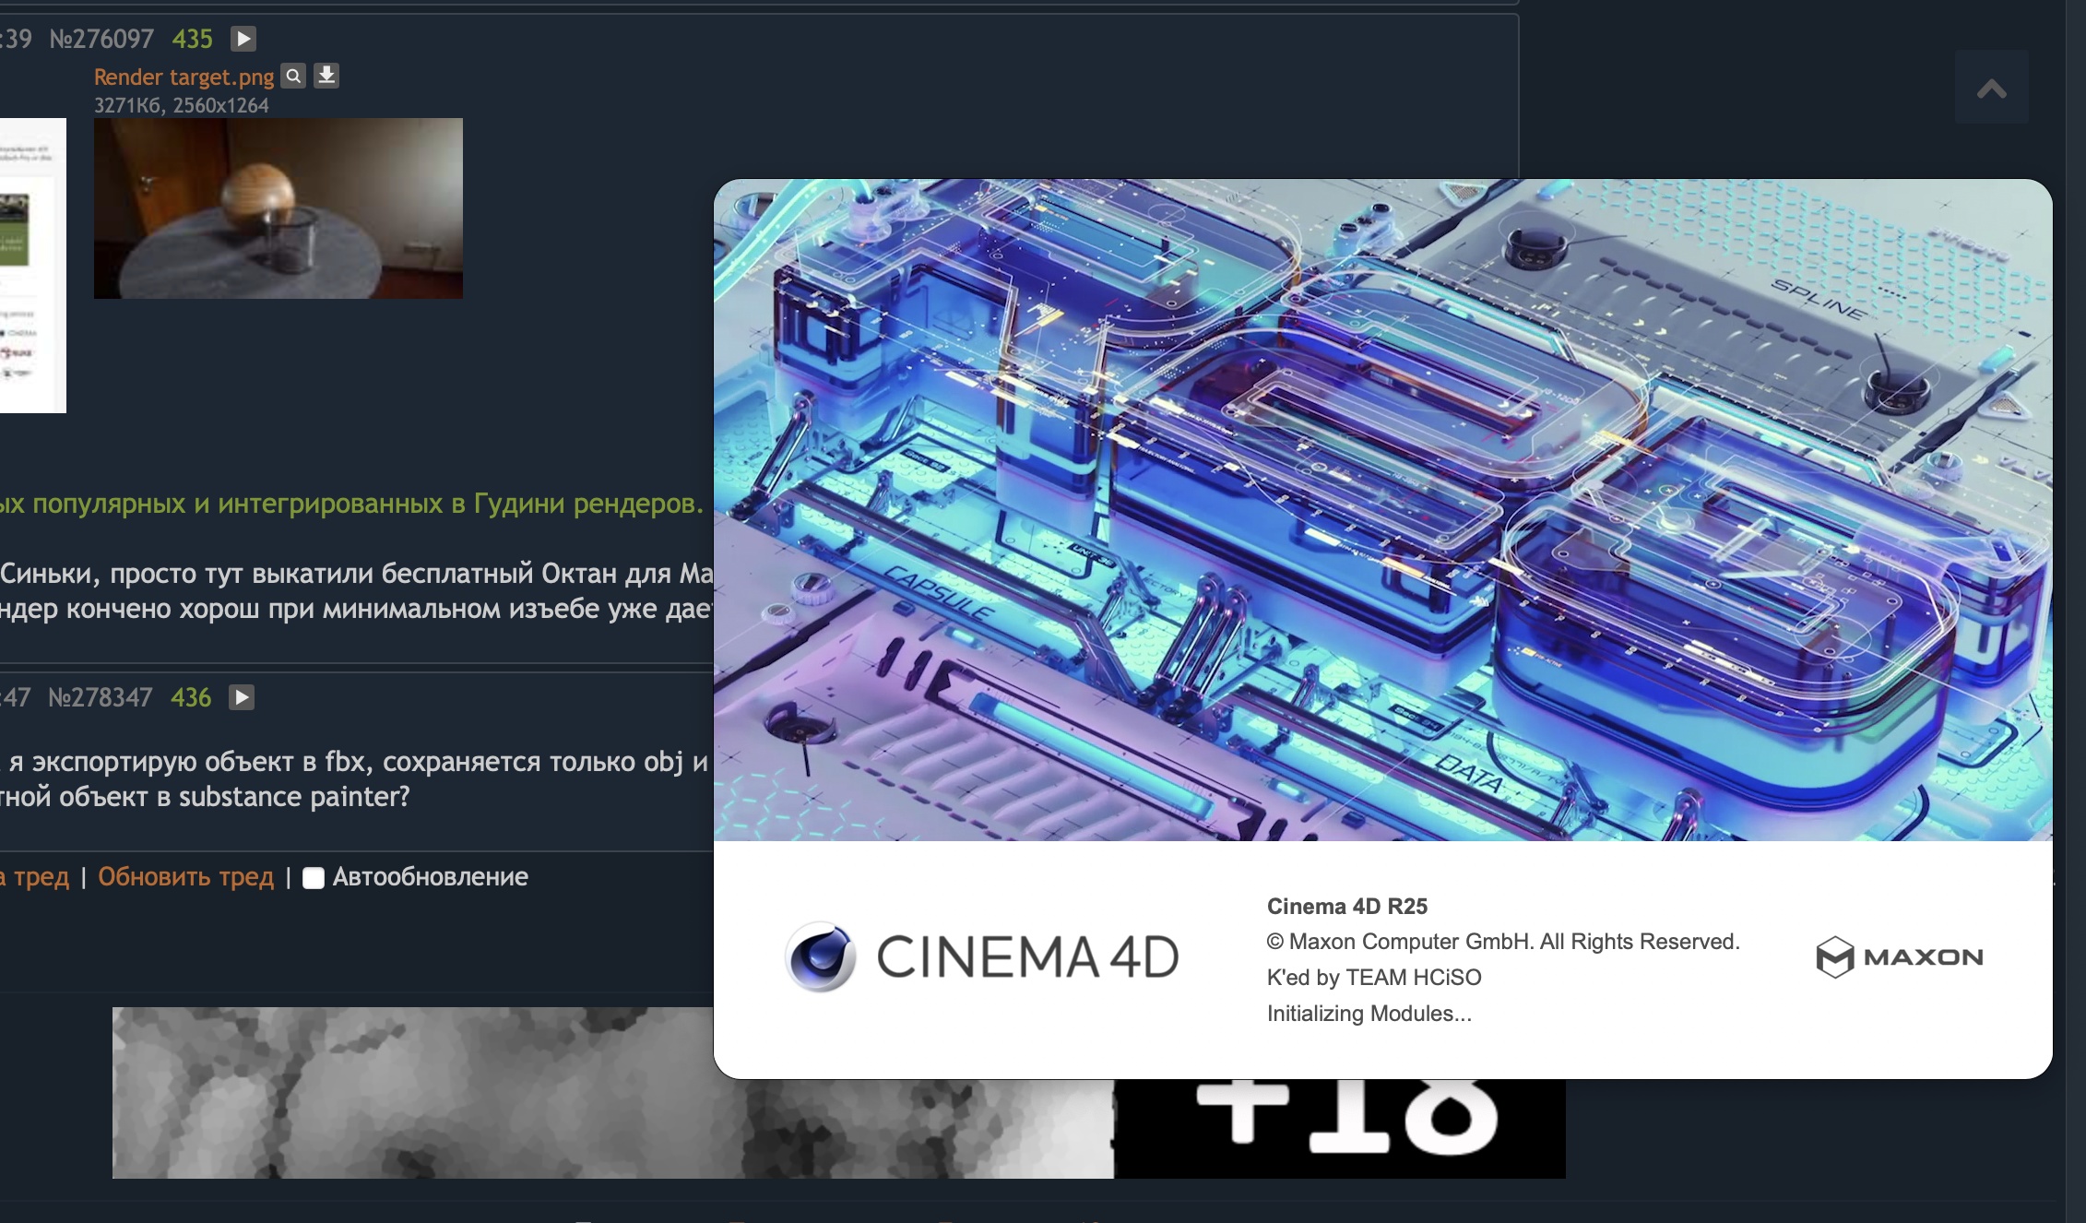This screenshot has height=1223, width=2086.
Task: Click the scroll-to-top chevron button
Action: (x=1991, y=89)
